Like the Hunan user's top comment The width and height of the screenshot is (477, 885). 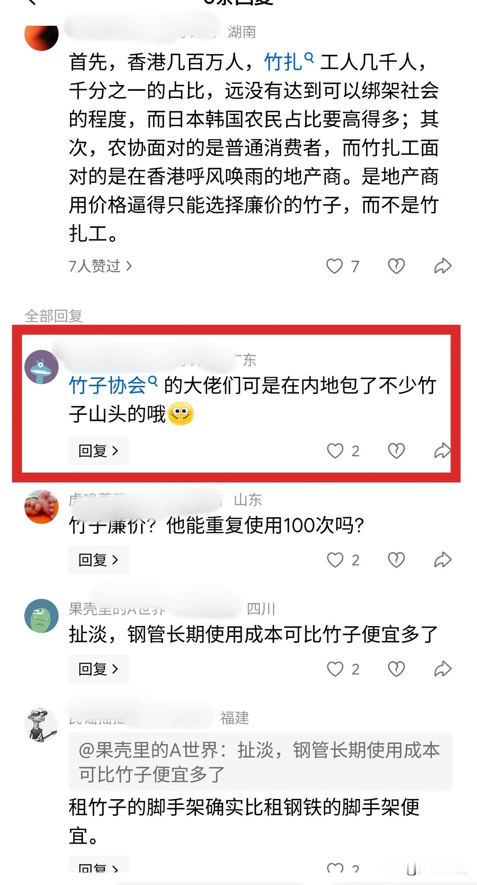tap(335, 266)
